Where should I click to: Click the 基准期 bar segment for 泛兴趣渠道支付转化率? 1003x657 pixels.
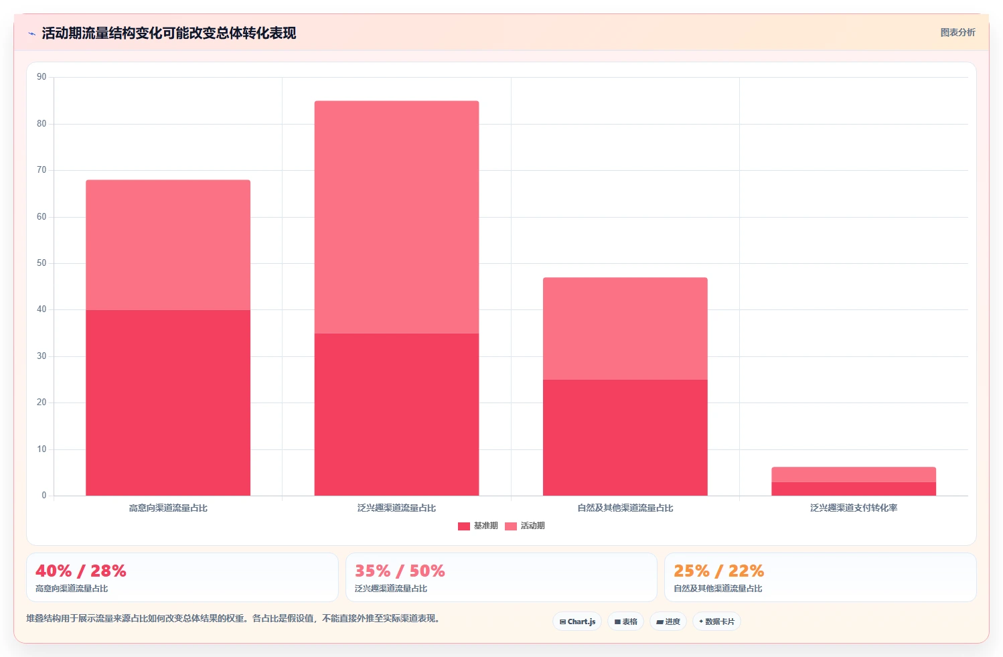(854, 489)
